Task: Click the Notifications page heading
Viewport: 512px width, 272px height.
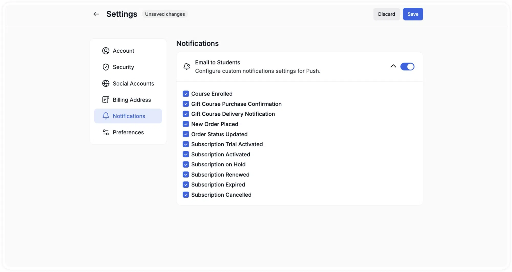Action: tap(197, 43)
